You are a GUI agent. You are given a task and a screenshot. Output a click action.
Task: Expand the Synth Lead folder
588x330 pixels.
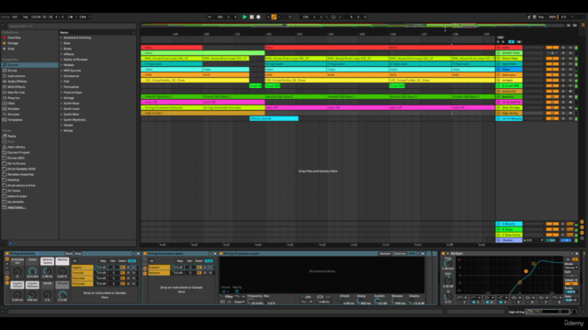62,109
